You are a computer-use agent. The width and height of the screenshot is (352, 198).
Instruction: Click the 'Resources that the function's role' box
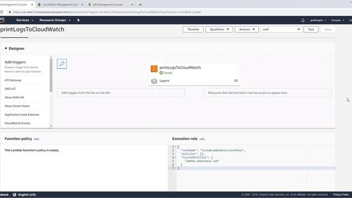click(268, 93)
